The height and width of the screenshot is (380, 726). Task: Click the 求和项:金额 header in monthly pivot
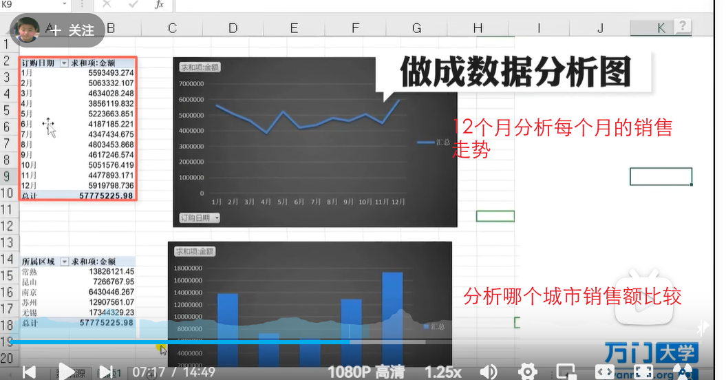93,63
